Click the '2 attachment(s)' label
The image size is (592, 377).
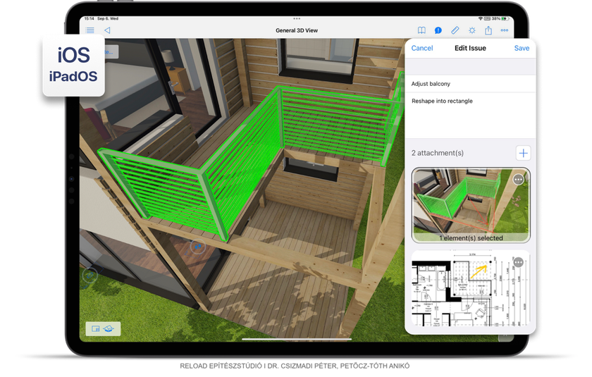[x=437, y=153]
